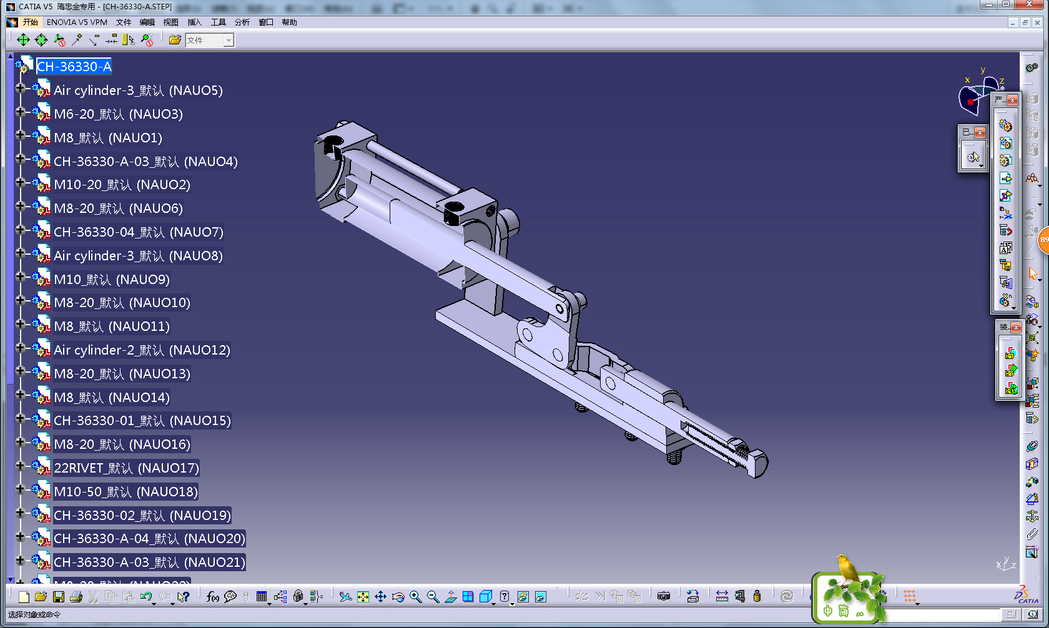Click the Measure Inertia weight icon
The height and width of the screenshot is (628, 1049).
point(757,597)
